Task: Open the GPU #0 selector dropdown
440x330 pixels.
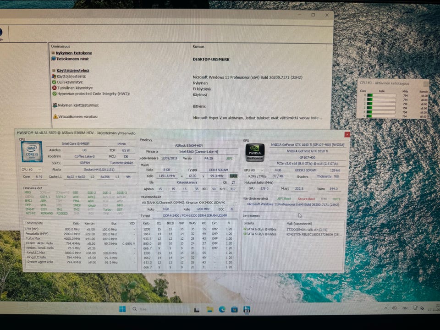Action: (x=253, y=170)
